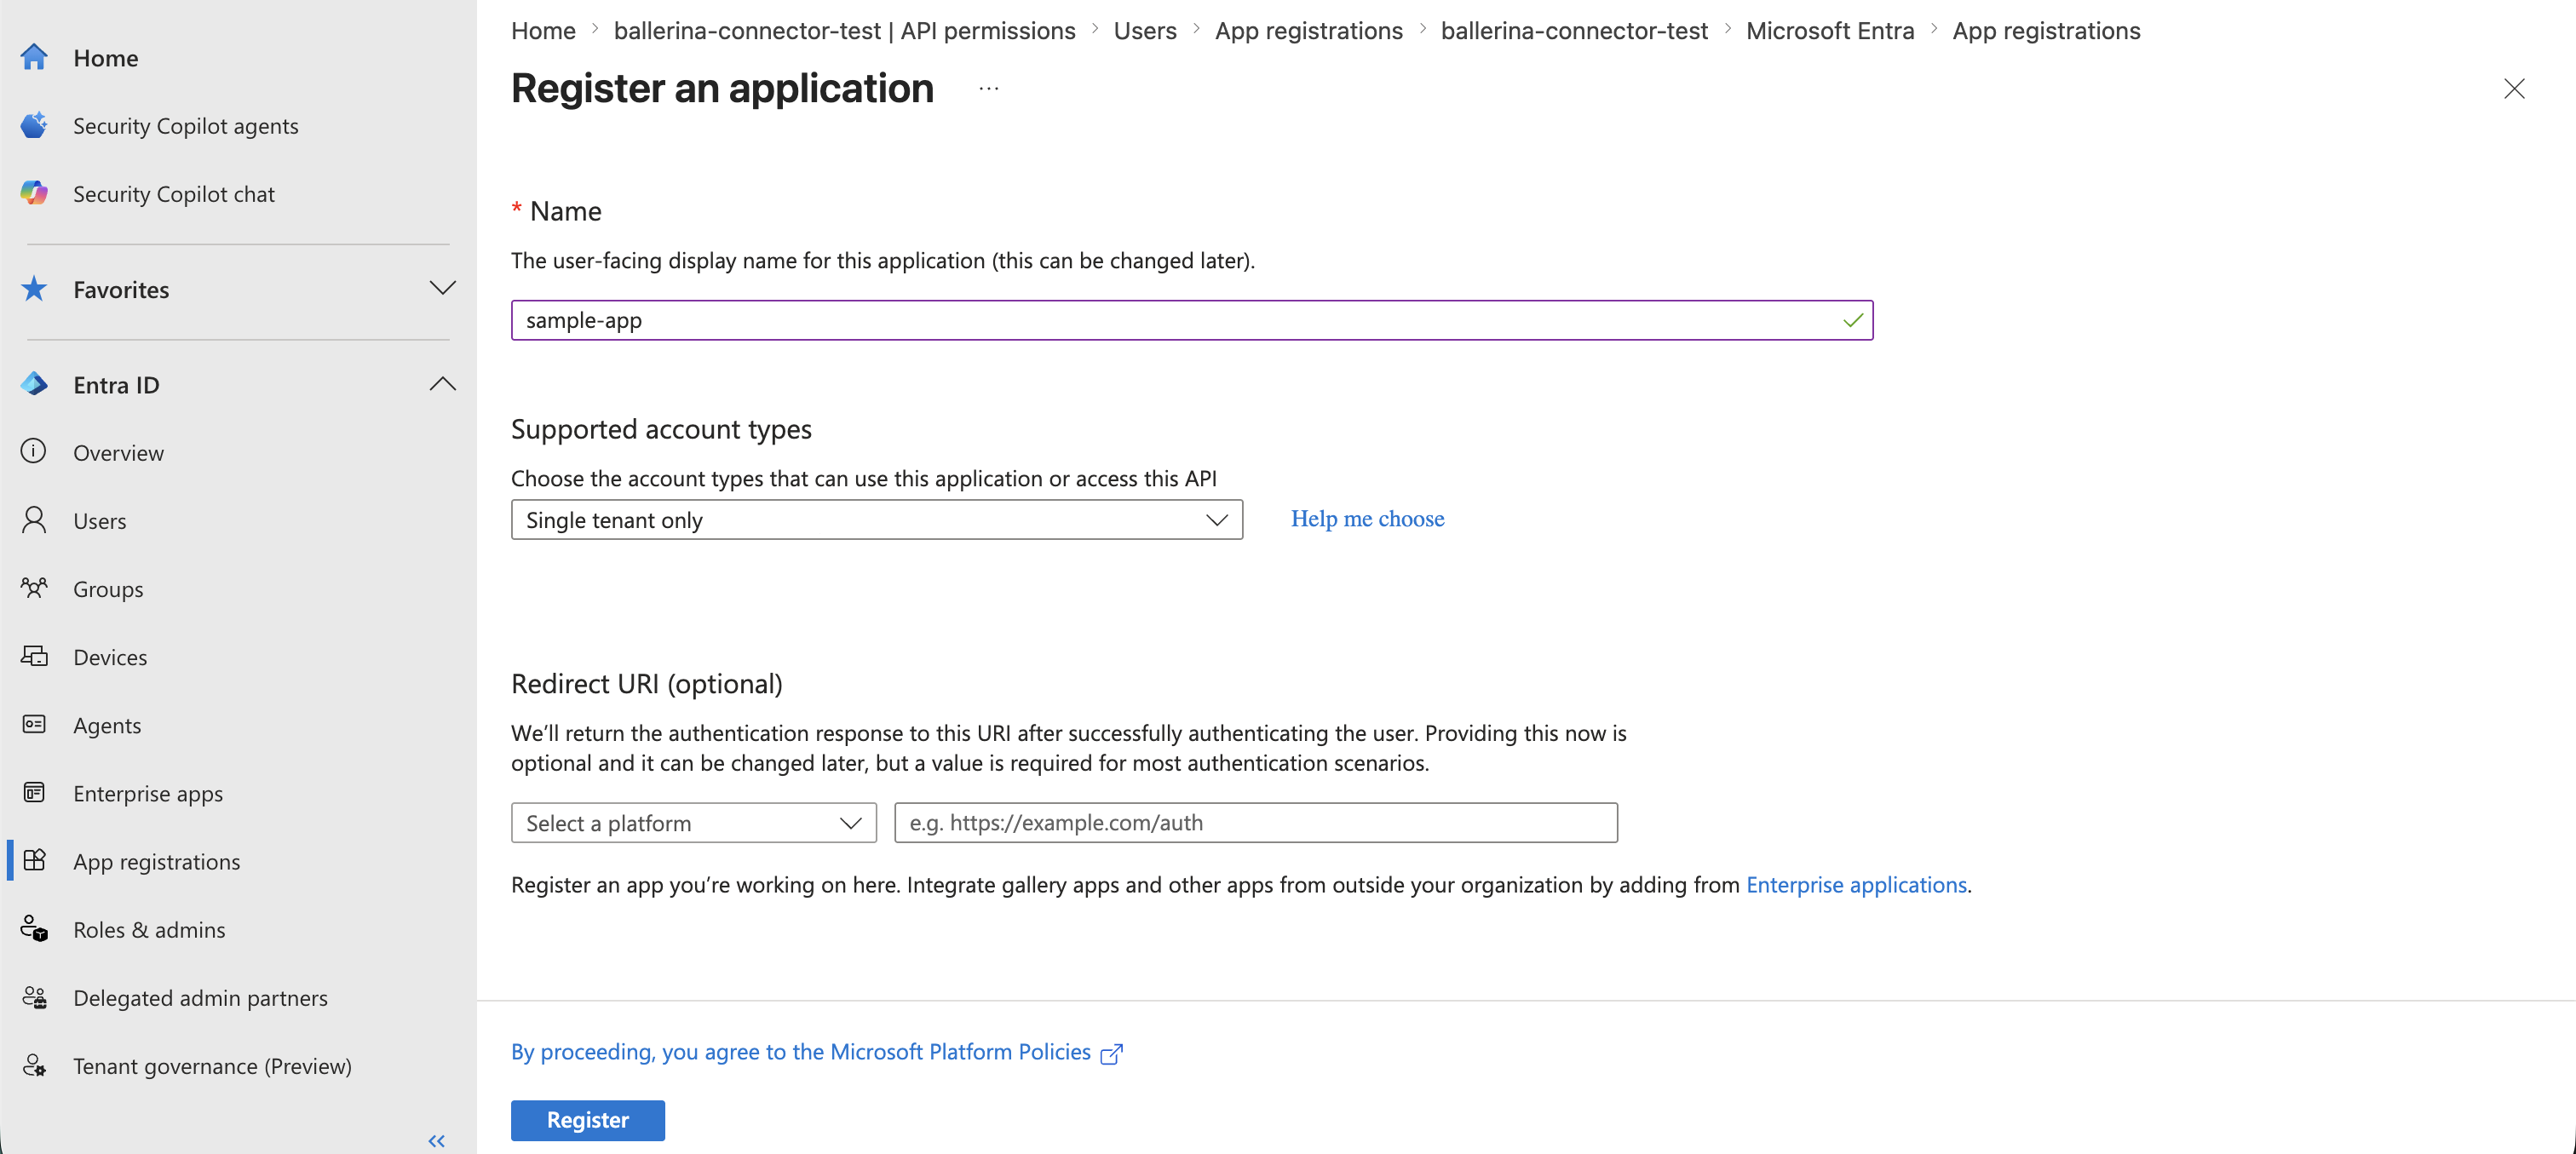2576x1154 pixels.
Task: Collapse the Entra ID section chevron
Action: 443,384
